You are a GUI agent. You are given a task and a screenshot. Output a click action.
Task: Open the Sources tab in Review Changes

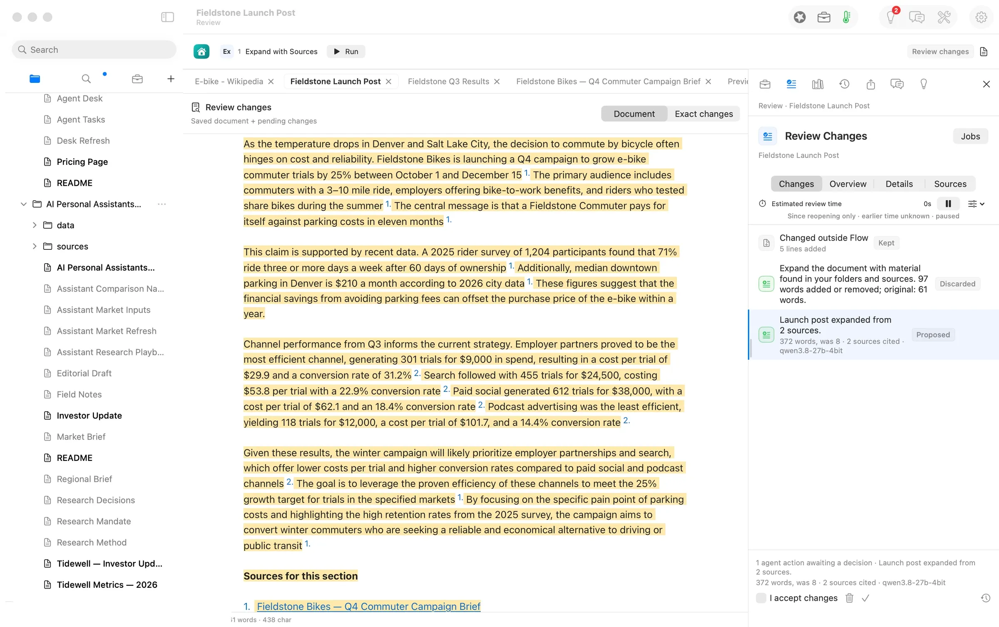[950, 184]
